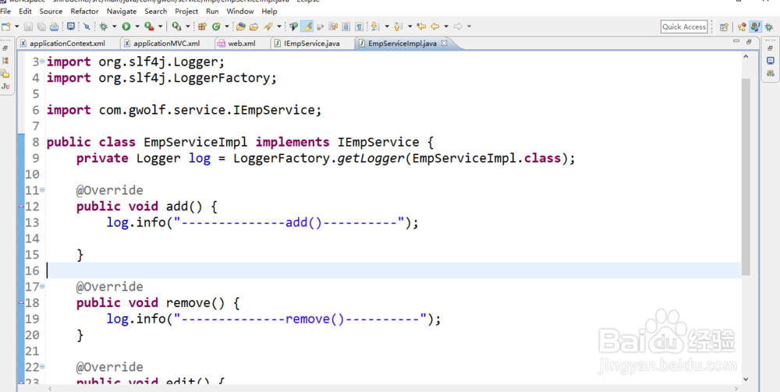Click the JUnit view icon in left sidebar
The height and width of the screenshot is (392, 780).
[5, 86]
